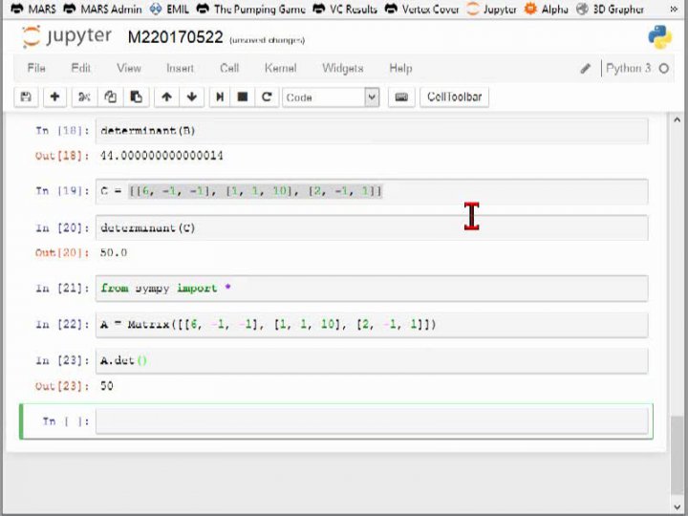
Task: Click Out[23] output value 50
Action: [107, 386]
